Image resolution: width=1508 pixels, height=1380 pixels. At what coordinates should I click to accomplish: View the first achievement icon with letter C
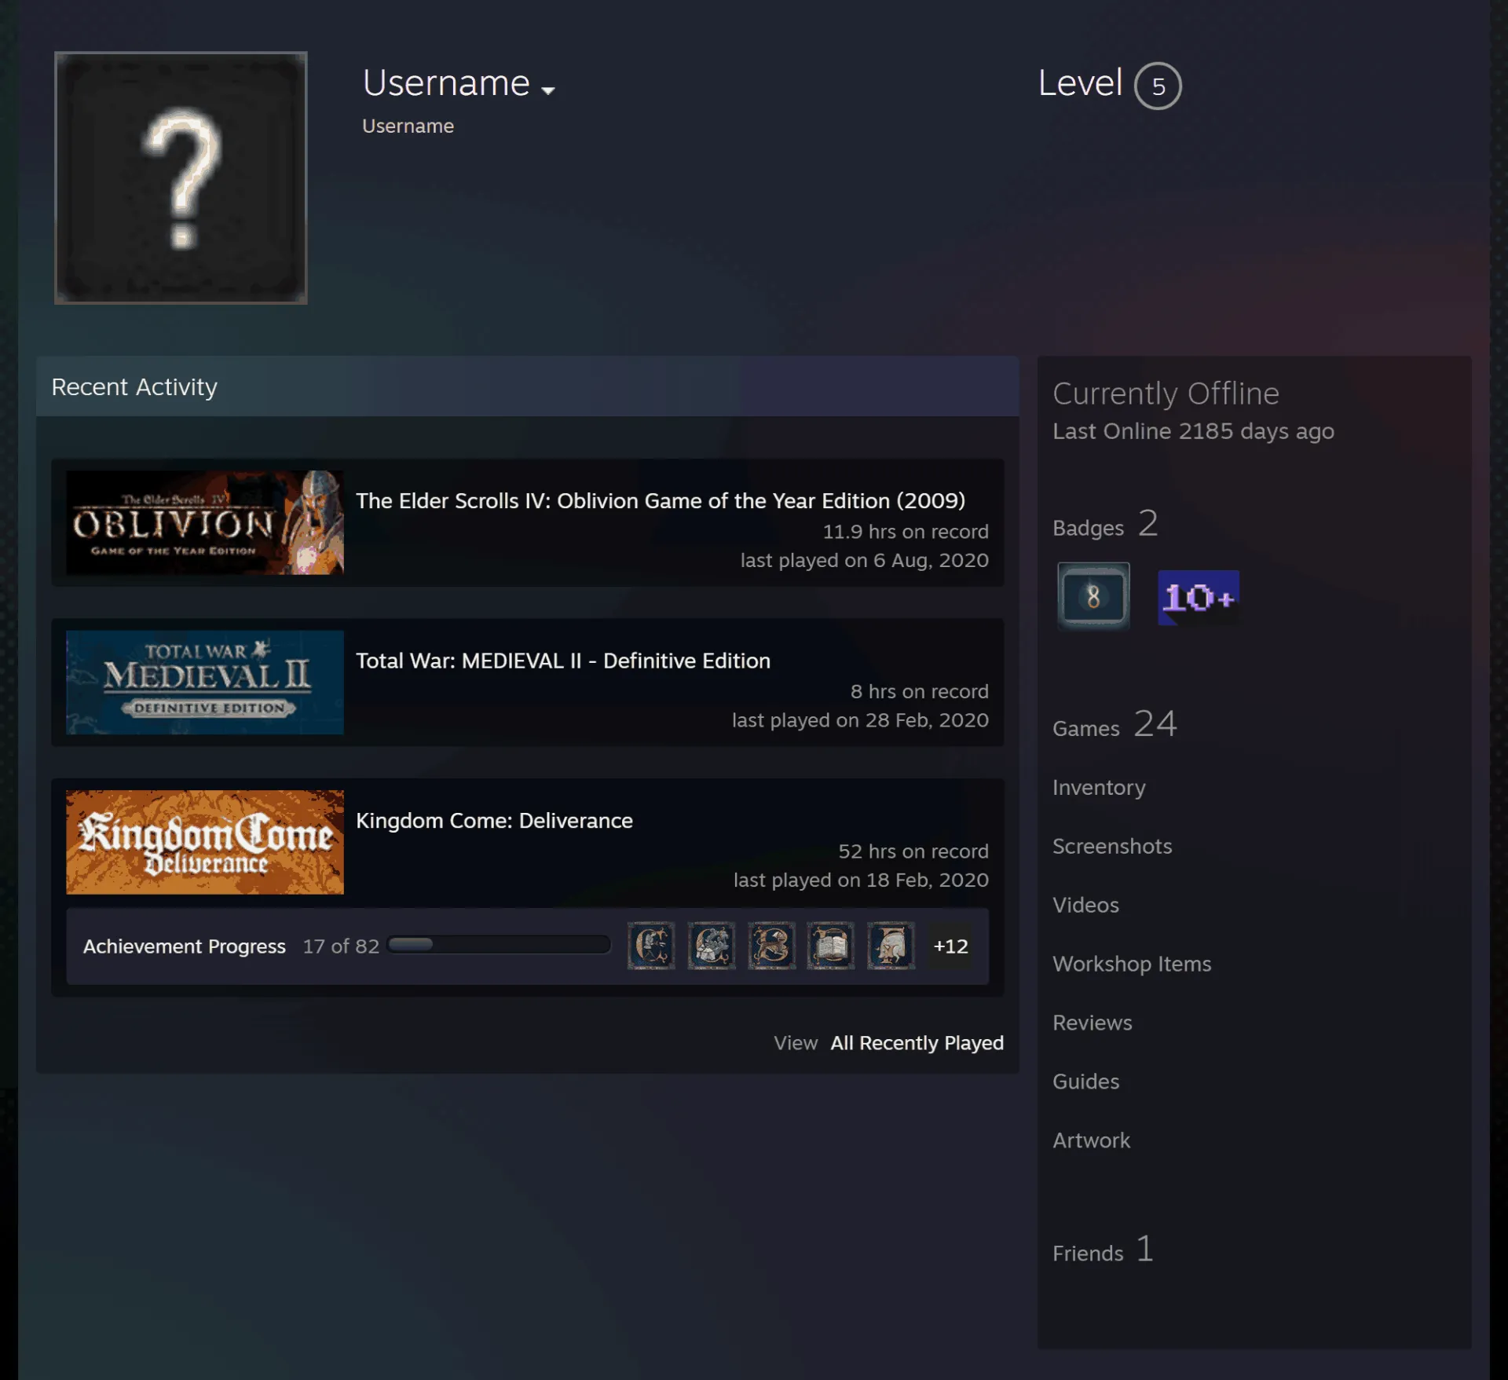[651, 946]
